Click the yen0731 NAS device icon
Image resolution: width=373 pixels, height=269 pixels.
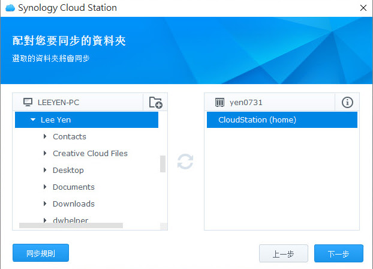(x=219, y=103)
